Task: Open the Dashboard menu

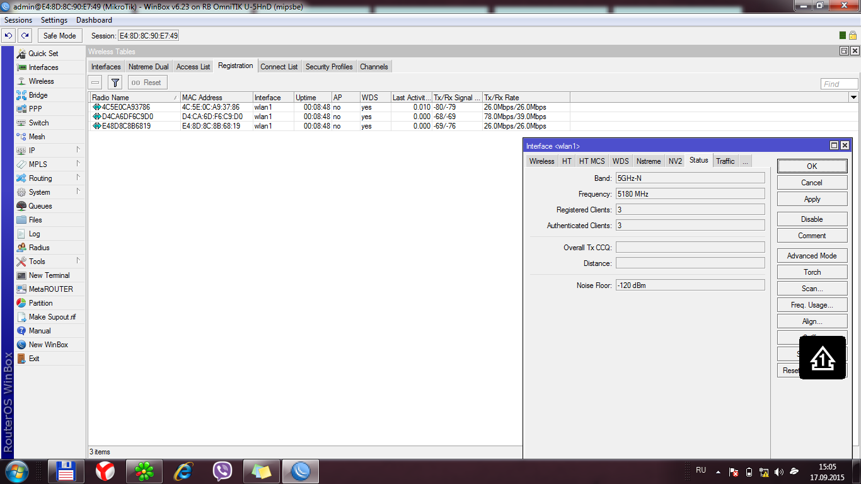Action: pos(94,20)
